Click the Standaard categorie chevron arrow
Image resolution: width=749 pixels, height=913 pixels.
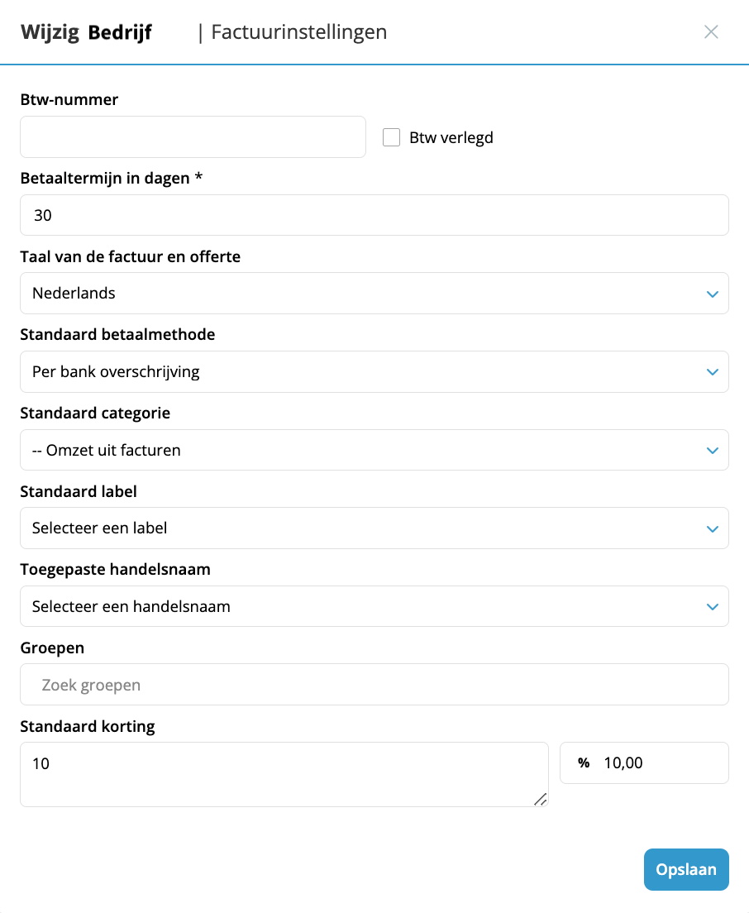[713, 451]
